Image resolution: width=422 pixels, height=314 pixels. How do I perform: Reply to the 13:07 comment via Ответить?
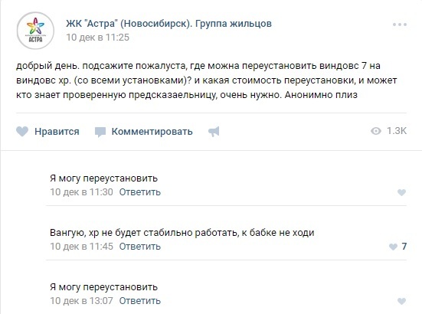click(x=139, y=301)
